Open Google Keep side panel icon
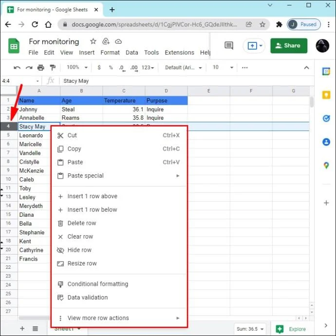 tap(326, 95)
